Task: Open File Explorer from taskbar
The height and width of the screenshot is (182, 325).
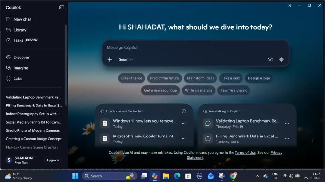Action: tap(166, 176)
